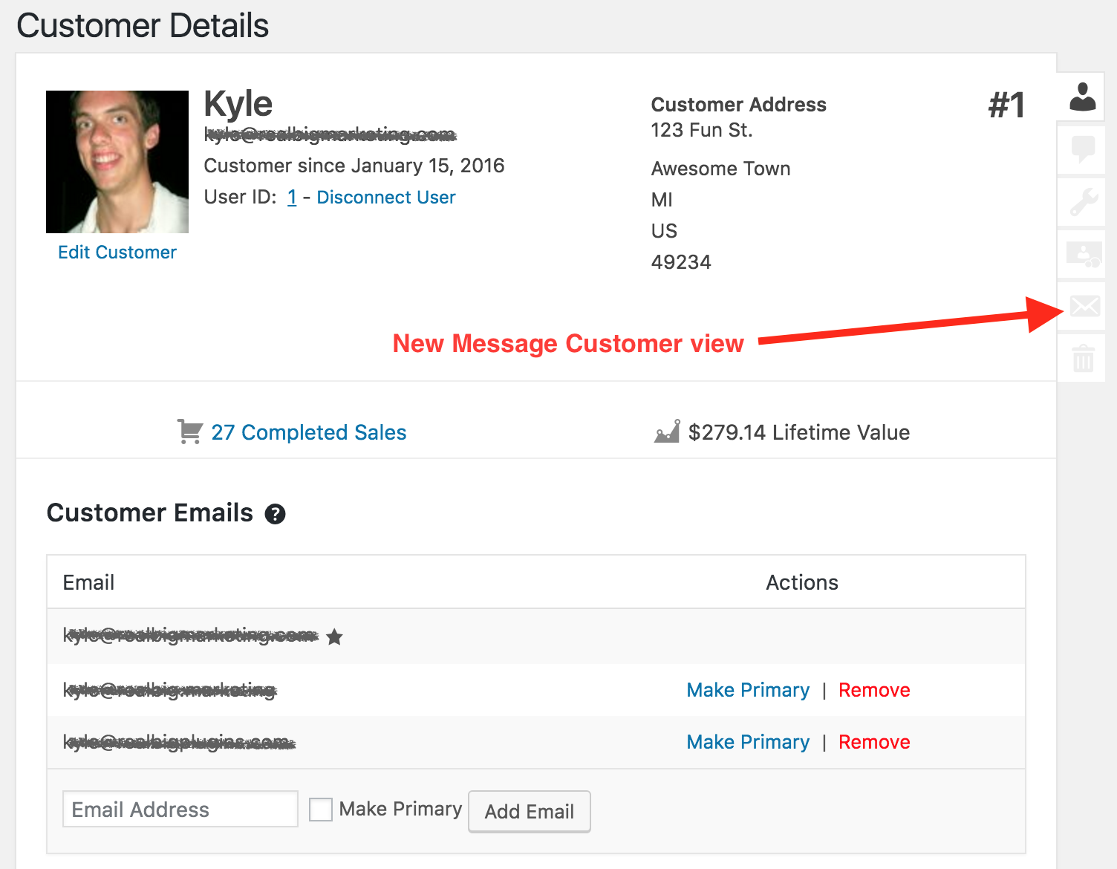Open the customer profile tab icon
This screenshot has height=869, width=1117.
coord(1082,97)
